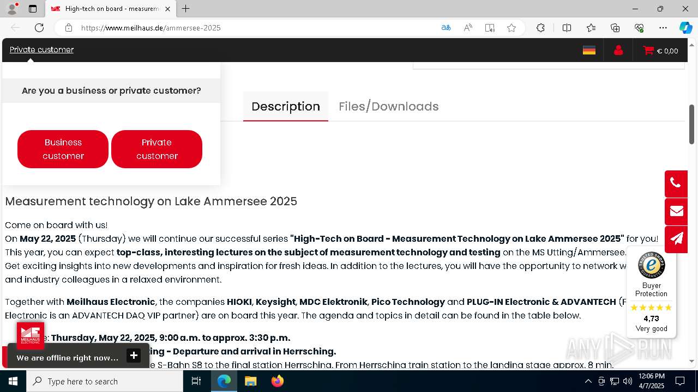698x392 pixels.
Task: Click the taskbar search box
Action: pos(105,381)
